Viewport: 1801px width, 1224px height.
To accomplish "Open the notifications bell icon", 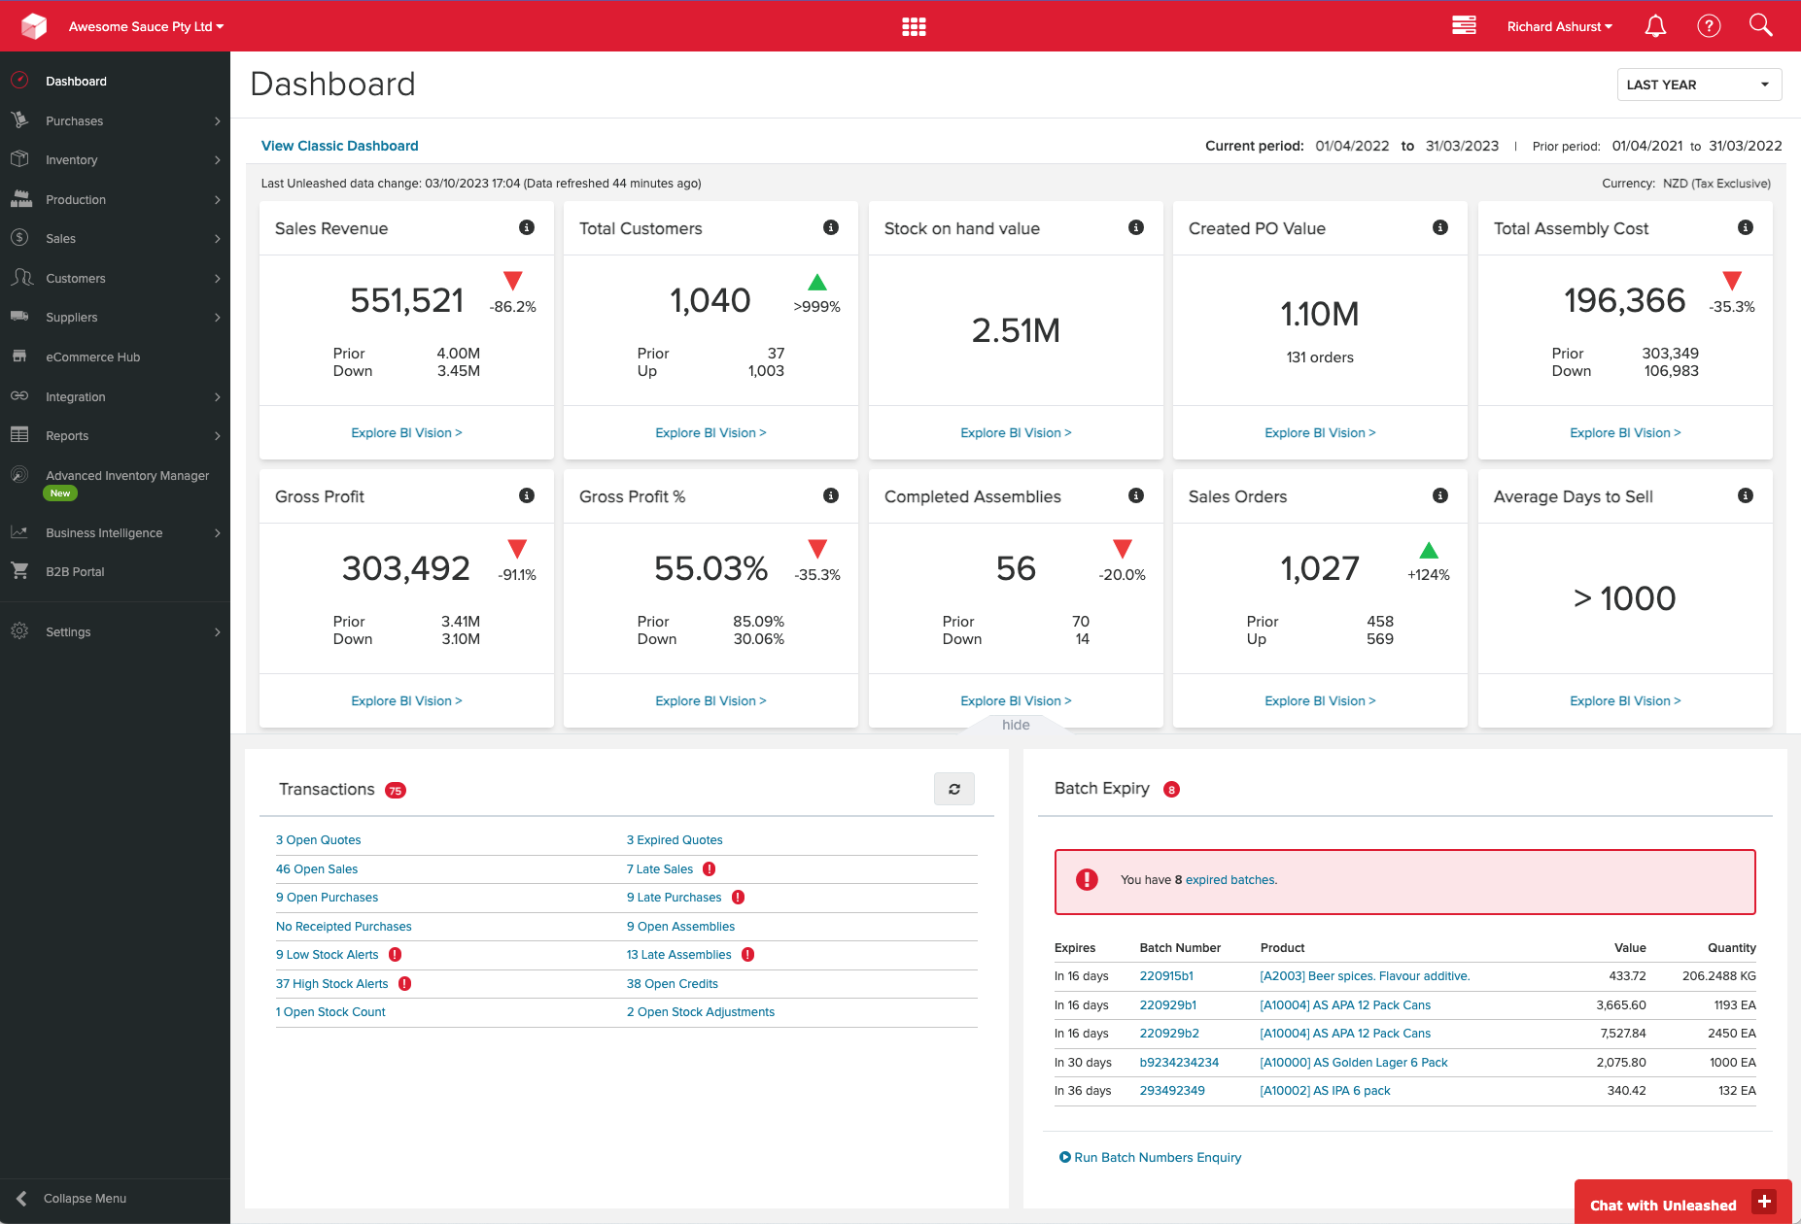I will pos(1655,26).
